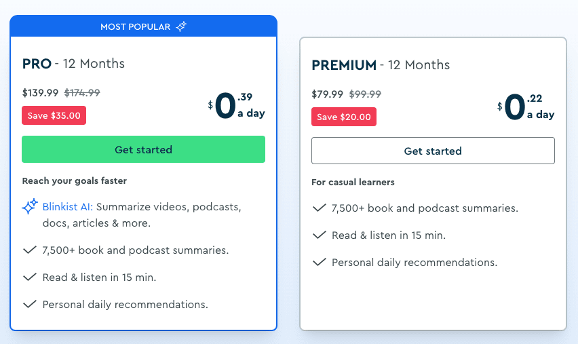Click the Most Popular banner
Viewport: 578px width, 344px height.
pyautogui.click(x=143, y=26)
